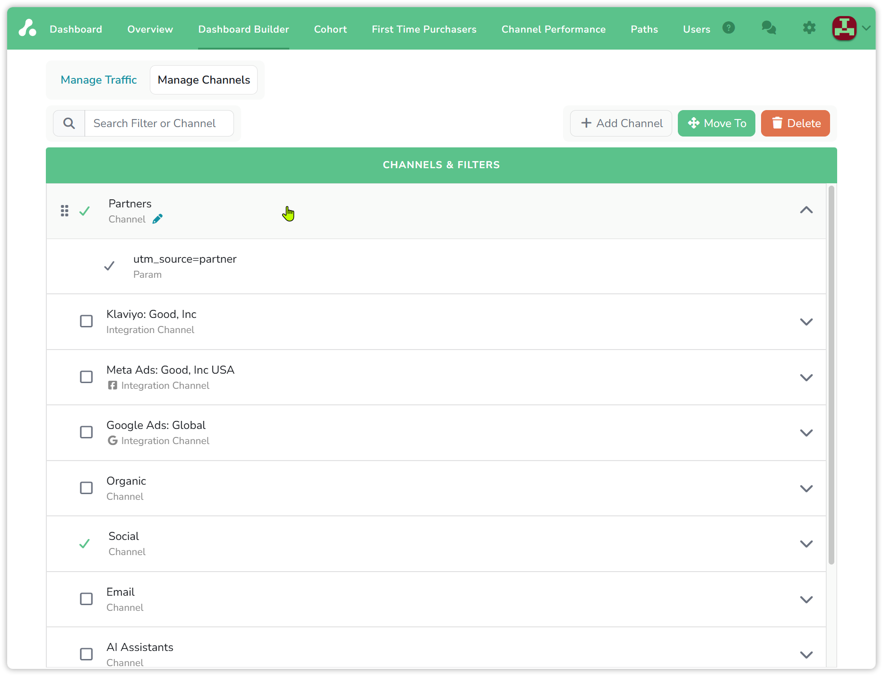Select the Manage Channels tab
This screenshot has height=676, width=883.
pyautogui.click(x=204, y=80)
